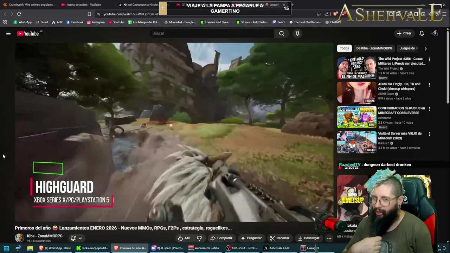Open Mi unidad - Google bookmark
Screen dimensions: 450x253
[x=180, y=22]
